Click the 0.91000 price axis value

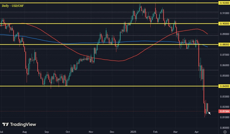point(224,13)
